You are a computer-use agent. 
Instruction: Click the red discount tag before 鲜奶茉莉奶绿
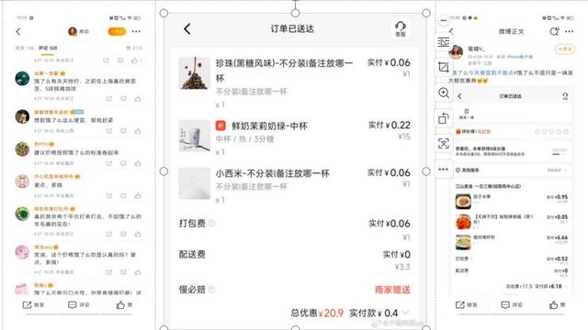point(220,126)
